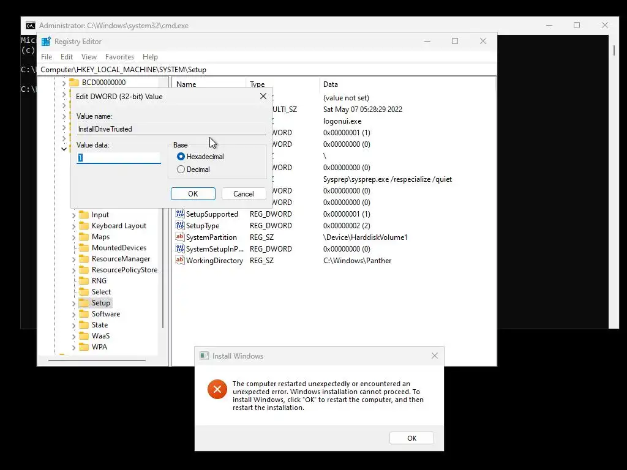
Task: Click data value C:\Windows\Panther
Action: [357, 261]
